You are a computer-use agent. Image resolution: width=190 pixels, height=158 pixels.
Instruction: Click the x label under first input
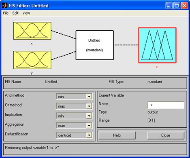32,44
